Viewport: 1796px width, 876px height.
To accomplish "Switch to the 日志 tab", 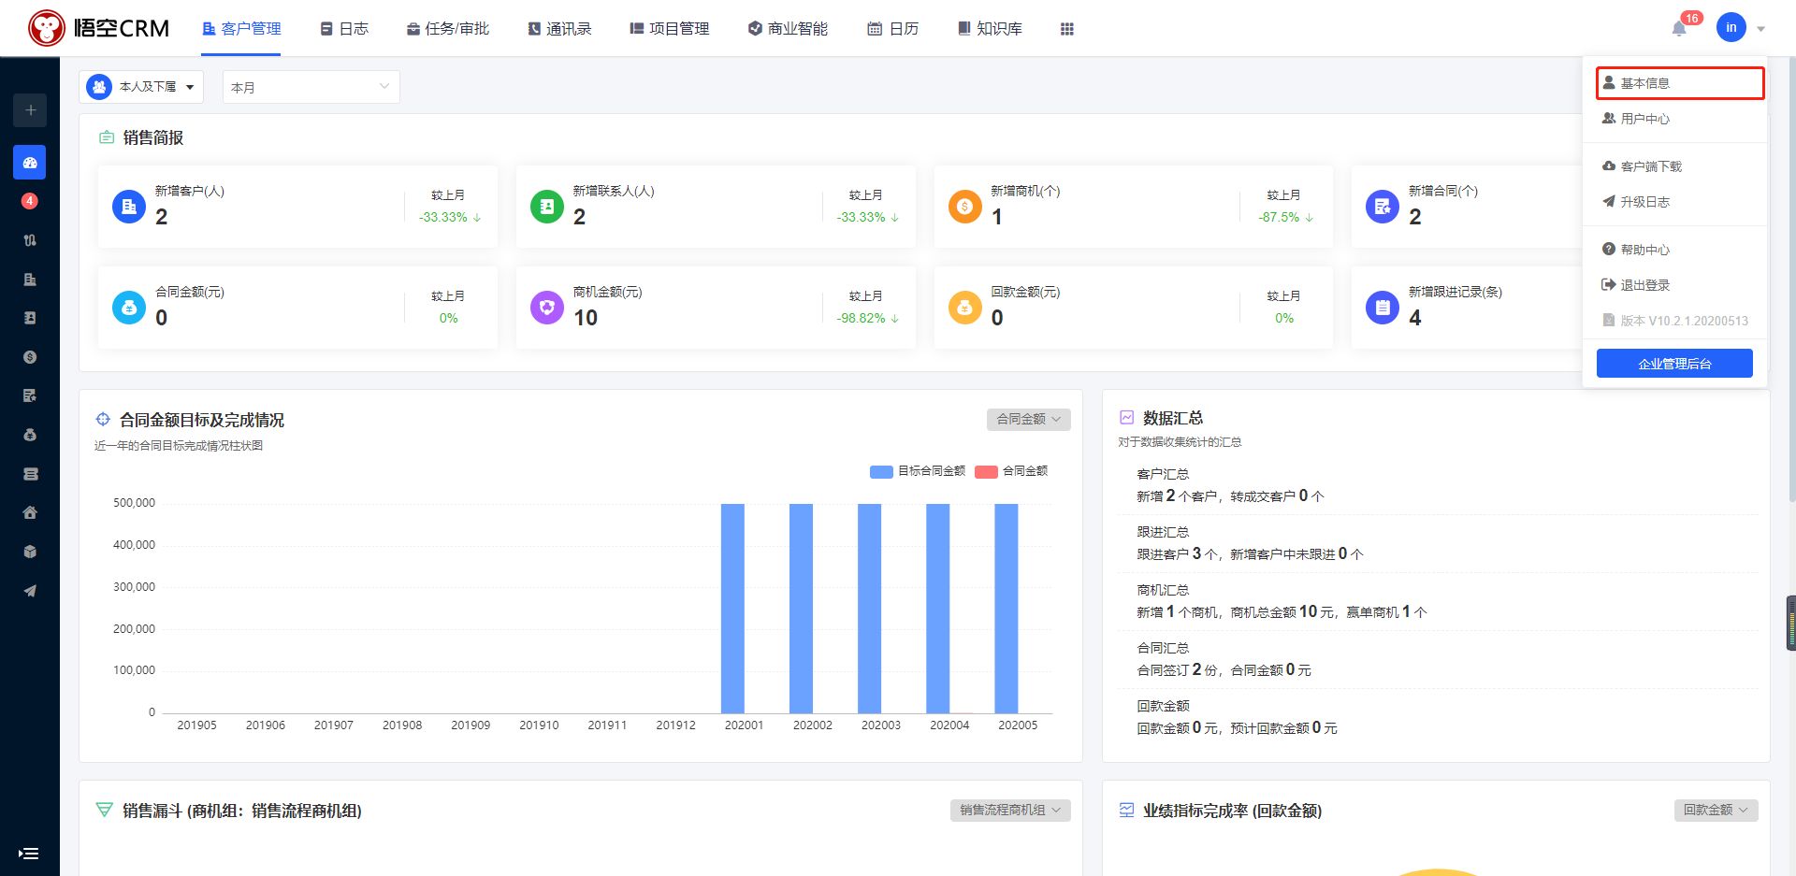I will tap(344, 29).
